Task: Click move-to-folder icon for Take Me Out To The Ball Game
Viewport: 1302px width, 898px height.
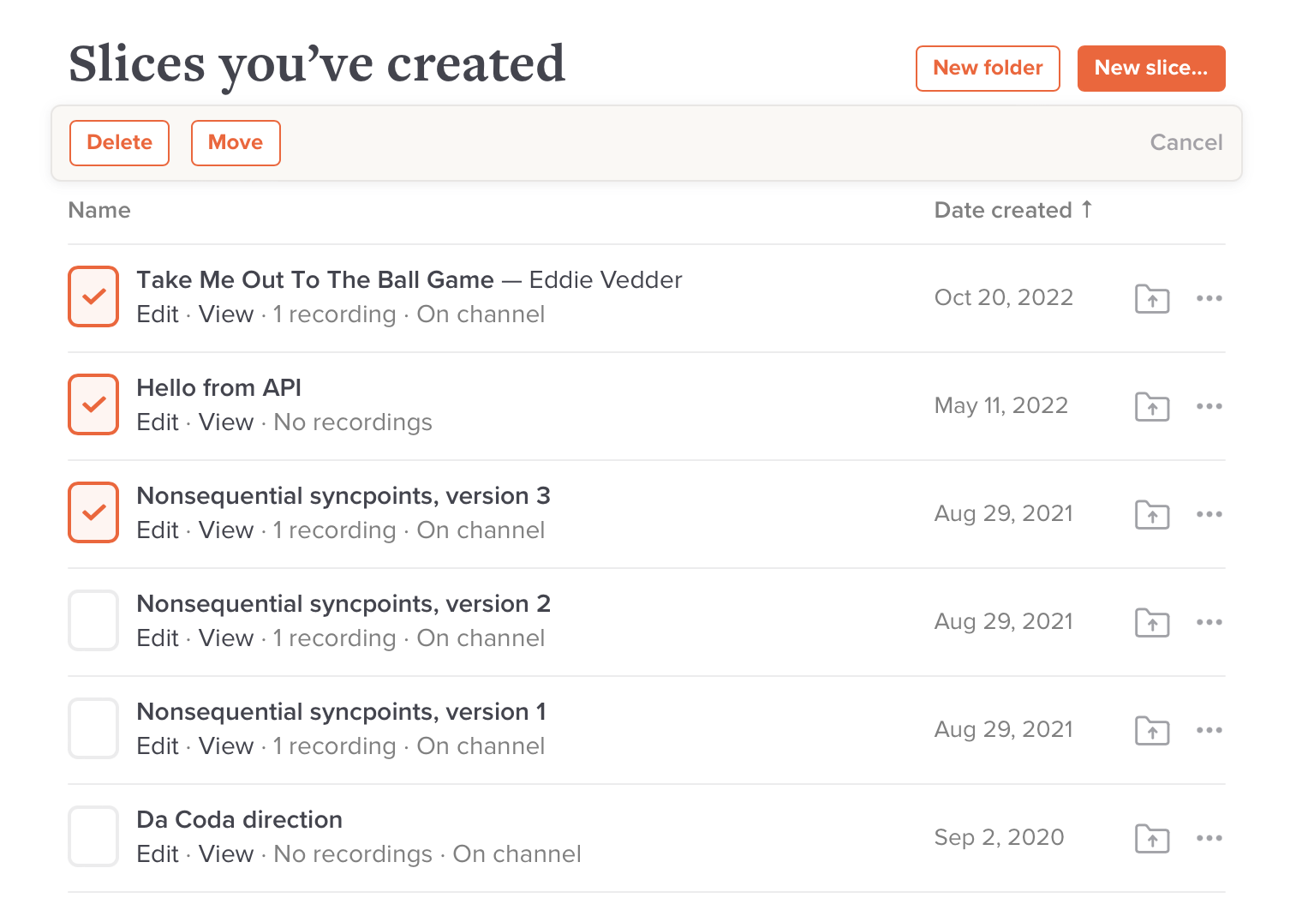Action: tap(1152, 299)
